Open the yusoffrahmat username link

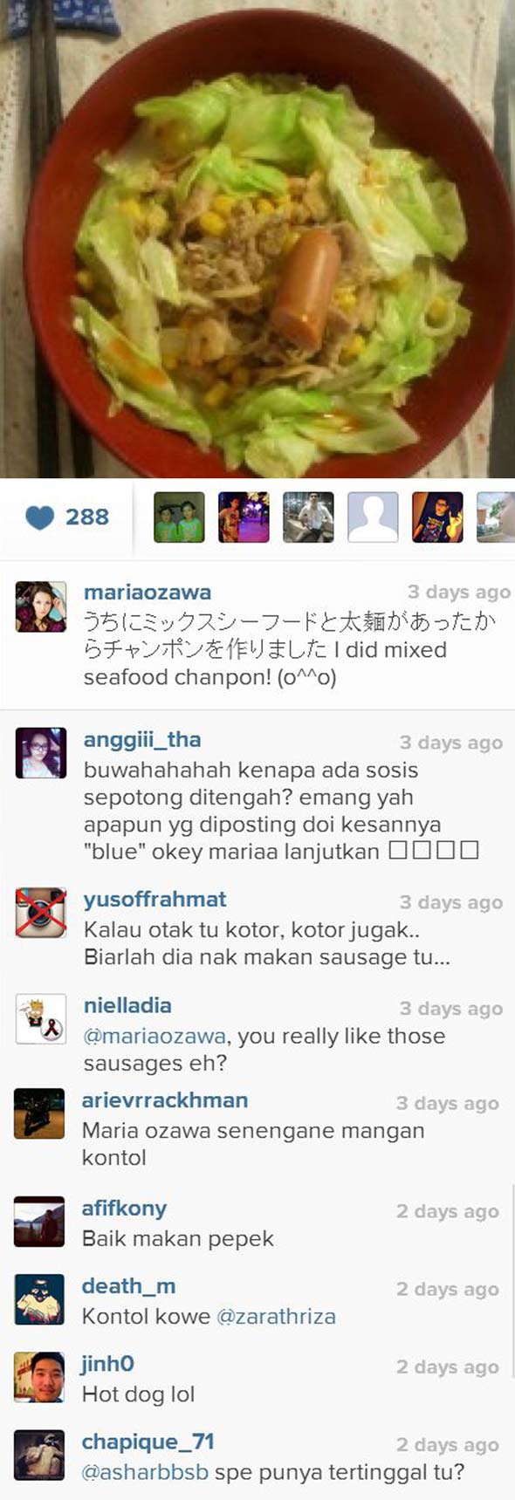coord(154,900)
